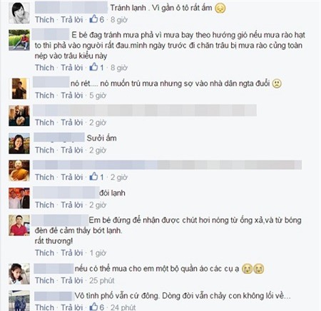Viewport: 321px width, 311px height.
Task: Click 'Thích' under the 'Sưởi ấm' comment
Action: coord(44,150)
